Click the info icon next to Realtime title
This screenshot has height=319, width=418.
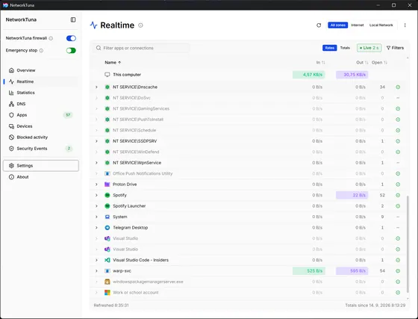pos(140,25)
